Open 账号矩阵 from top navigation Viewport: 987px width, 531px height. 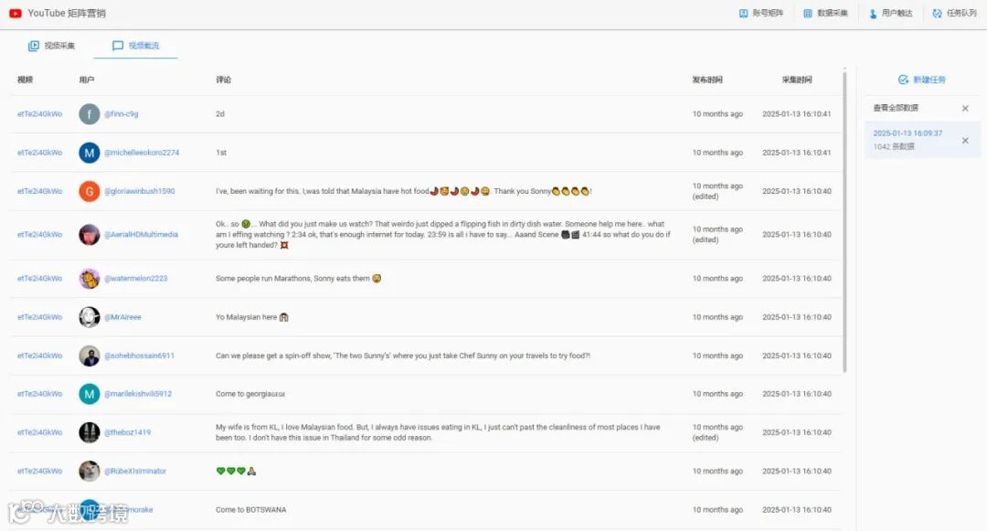pos(761,13)
